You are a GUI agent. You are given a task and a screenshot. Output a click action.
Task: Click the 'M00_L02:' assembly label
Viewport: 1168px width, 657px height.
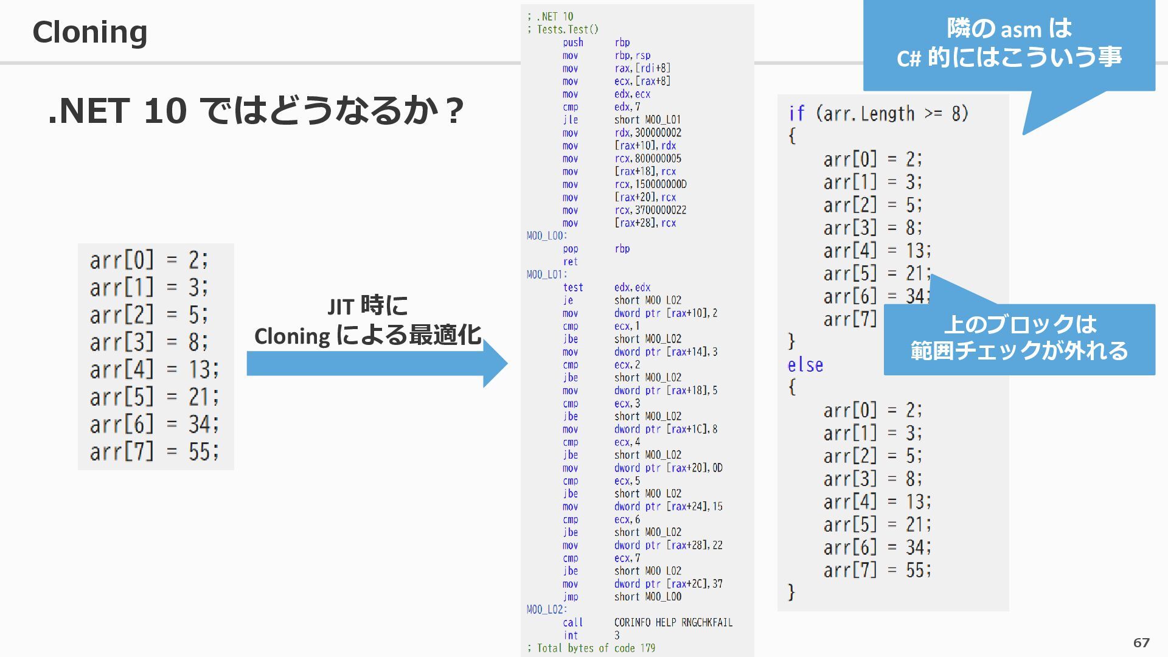(x=546, y=609)
